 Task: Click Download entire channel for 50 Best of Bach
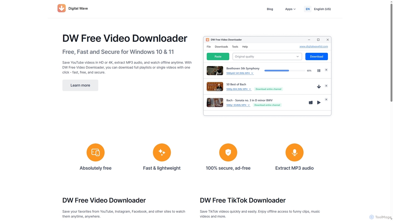click(268, 89)
